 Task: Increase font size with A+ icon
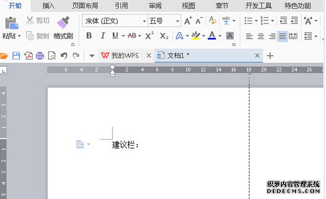tap(188, 21)
